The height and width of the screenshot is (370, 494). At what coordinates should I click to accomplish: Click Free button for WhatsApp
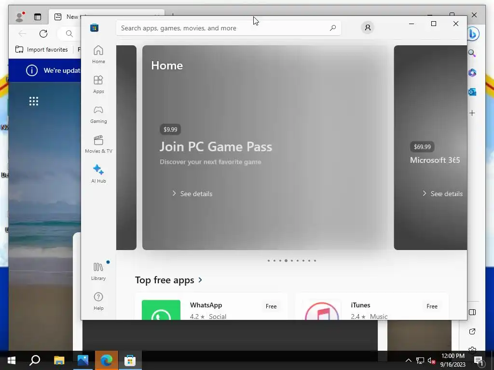pos(271,306)
